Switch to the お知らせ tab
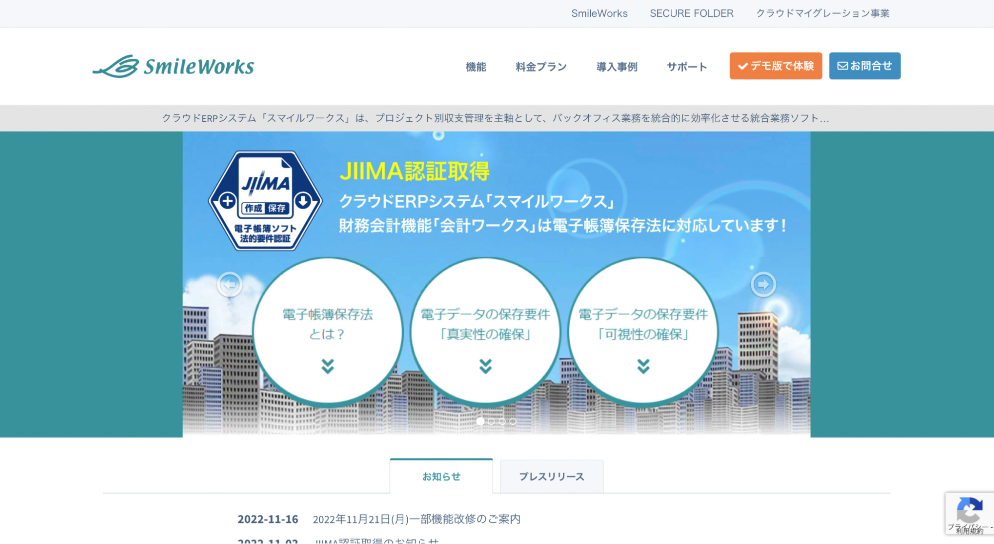Image resolution: width=994 pixels, height=544 pixels. 442,476
